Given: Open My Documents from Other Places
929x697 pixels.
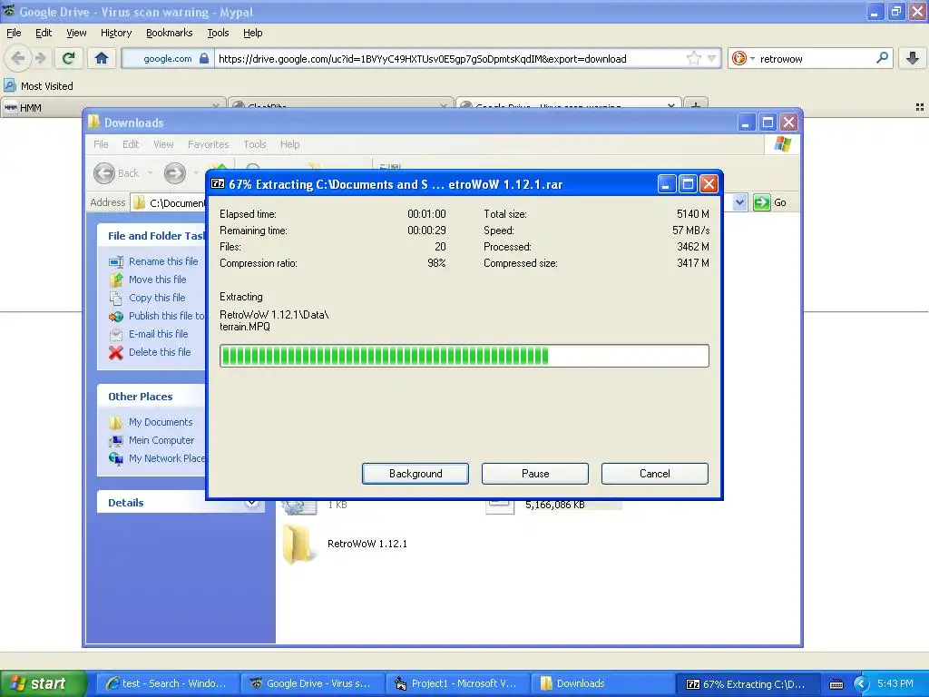Looking at the screenshot, I should tap(161, 422).
